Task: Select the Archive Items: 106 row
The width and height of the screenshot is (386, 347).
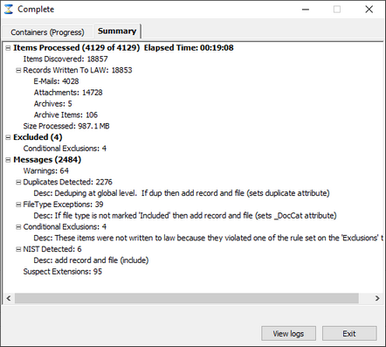Action: pyautogui.click(x=65, y=115)
